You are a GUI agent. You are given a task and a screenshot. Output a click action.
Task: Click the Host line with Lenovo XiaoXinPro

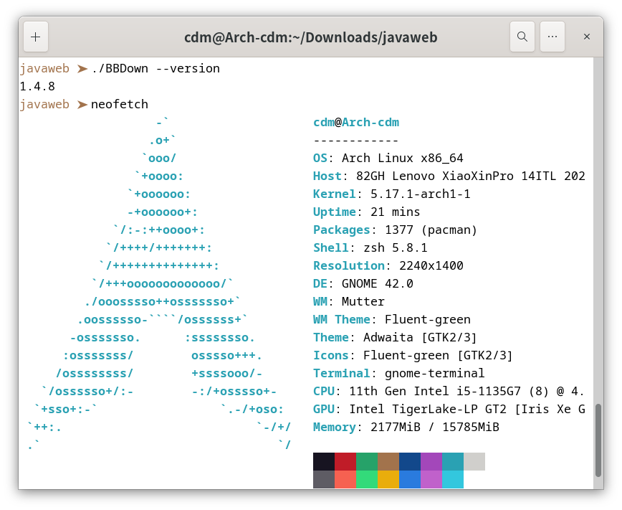click(x=449, y=176)
